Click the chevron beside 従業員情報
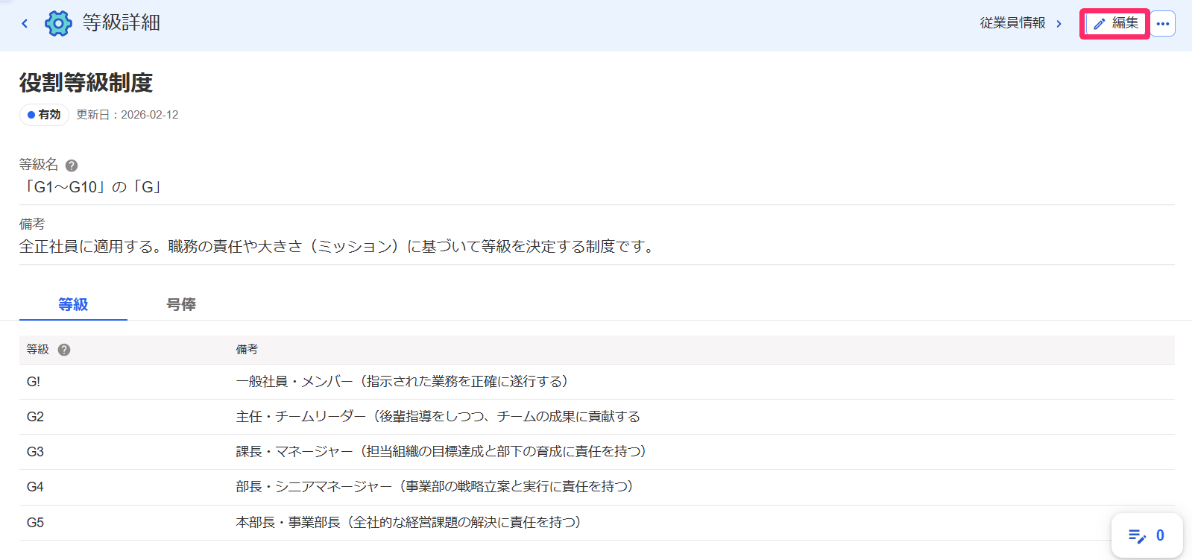Viewport: 1192px width, 560px height. pyautogui.click(x=1059, y=24)
